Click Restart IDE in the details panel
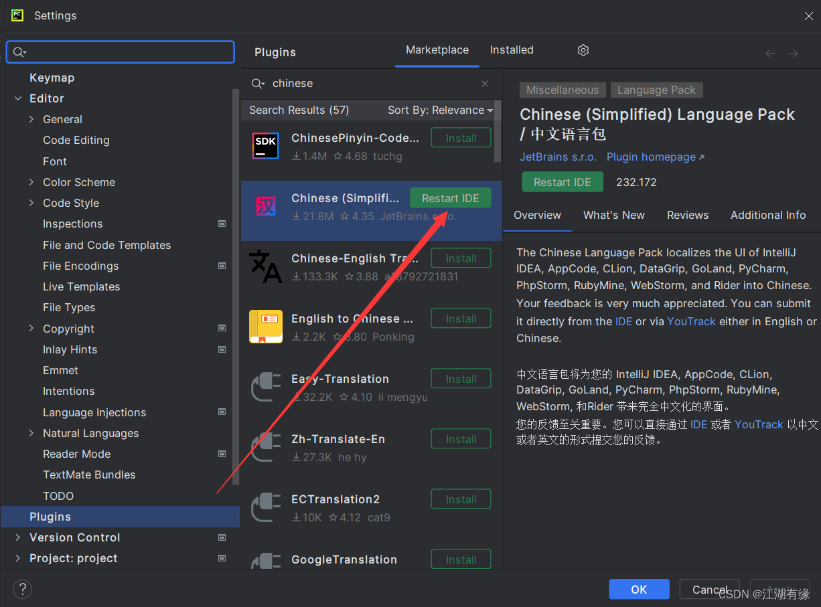Image resolution: width=821 pixels, height=607 pixels. (563, 182)
